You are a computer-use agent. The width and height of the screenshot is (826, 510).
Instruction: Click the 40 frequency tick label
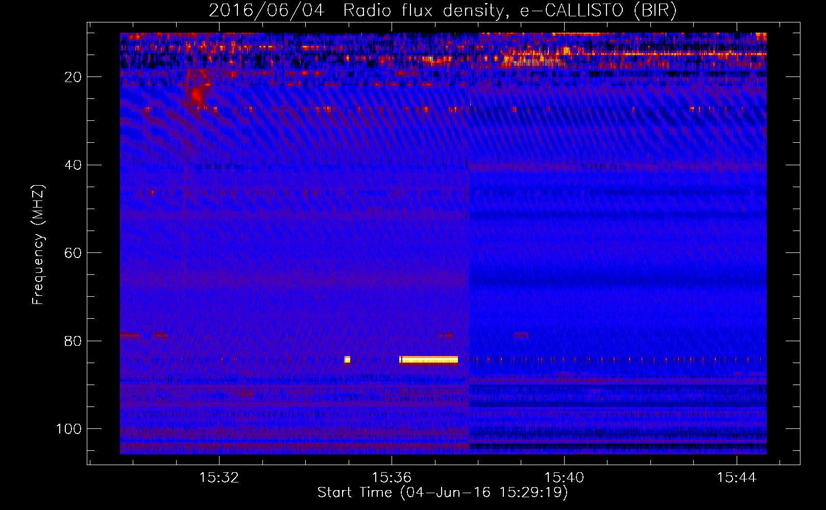(x=73, y=165)
